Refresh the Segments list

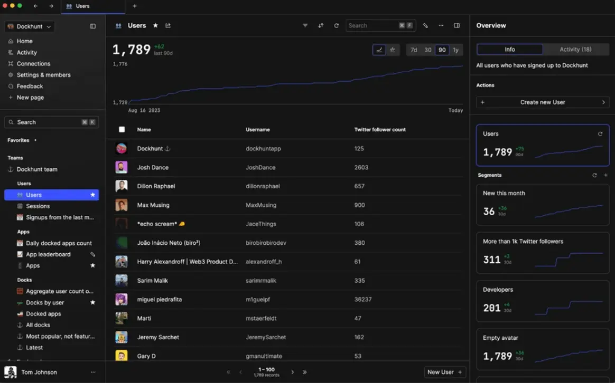click(x=594, y=175)
